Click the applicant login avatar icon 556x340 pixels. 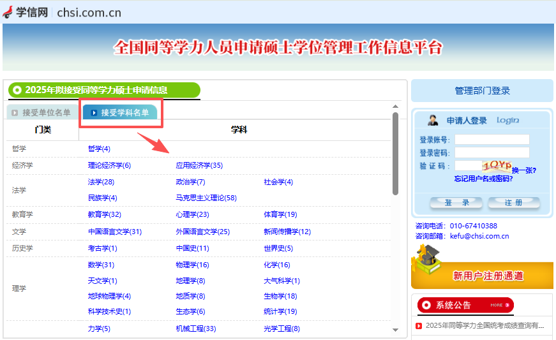(x=433, y=121)
